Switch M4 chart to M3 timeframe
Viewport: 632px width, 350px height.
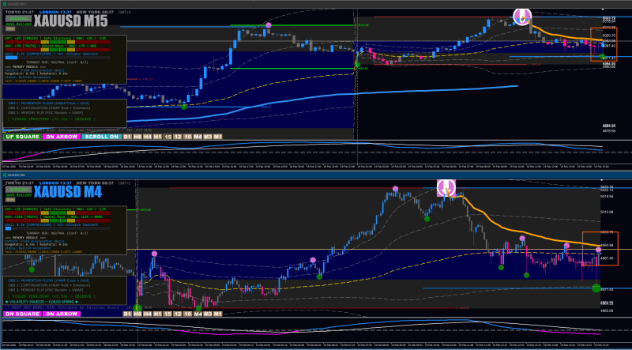click(x=208, y=314)
